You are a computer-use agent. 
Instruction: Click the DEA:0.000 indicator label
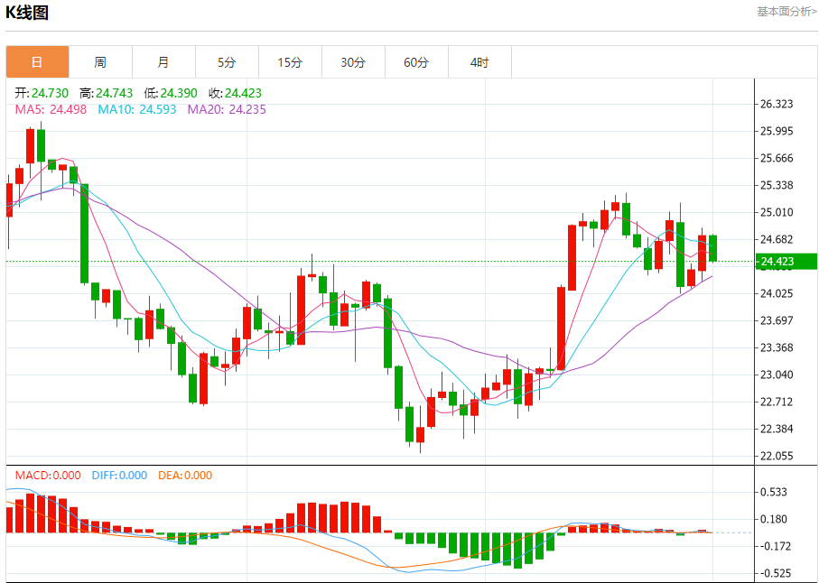click(x=185, y=476)
